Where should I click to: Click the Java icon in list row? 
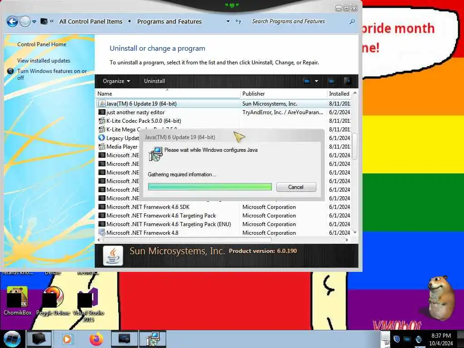coord(101,104)
